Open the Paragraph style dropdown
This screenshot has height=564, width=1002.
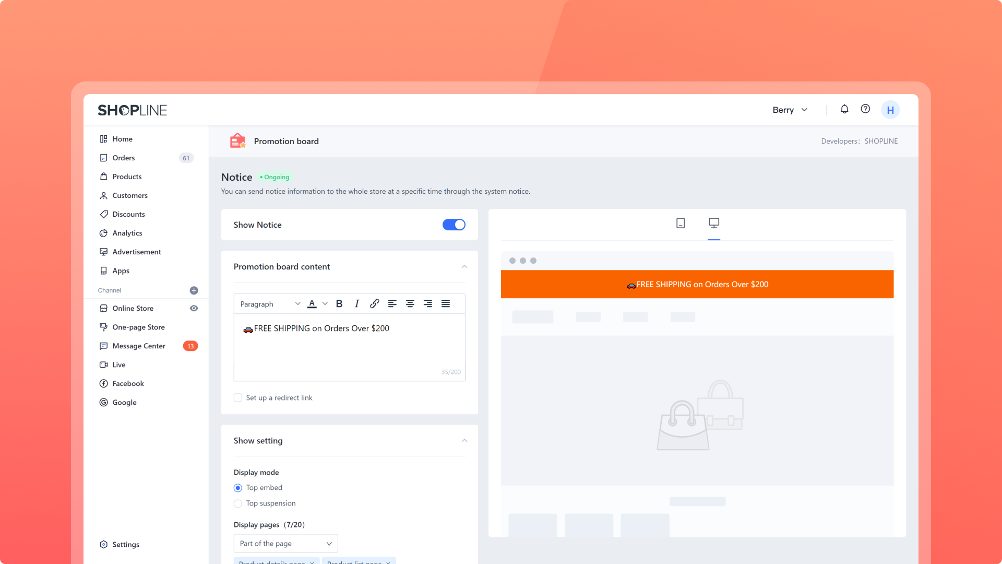click(x=270, y=304)
